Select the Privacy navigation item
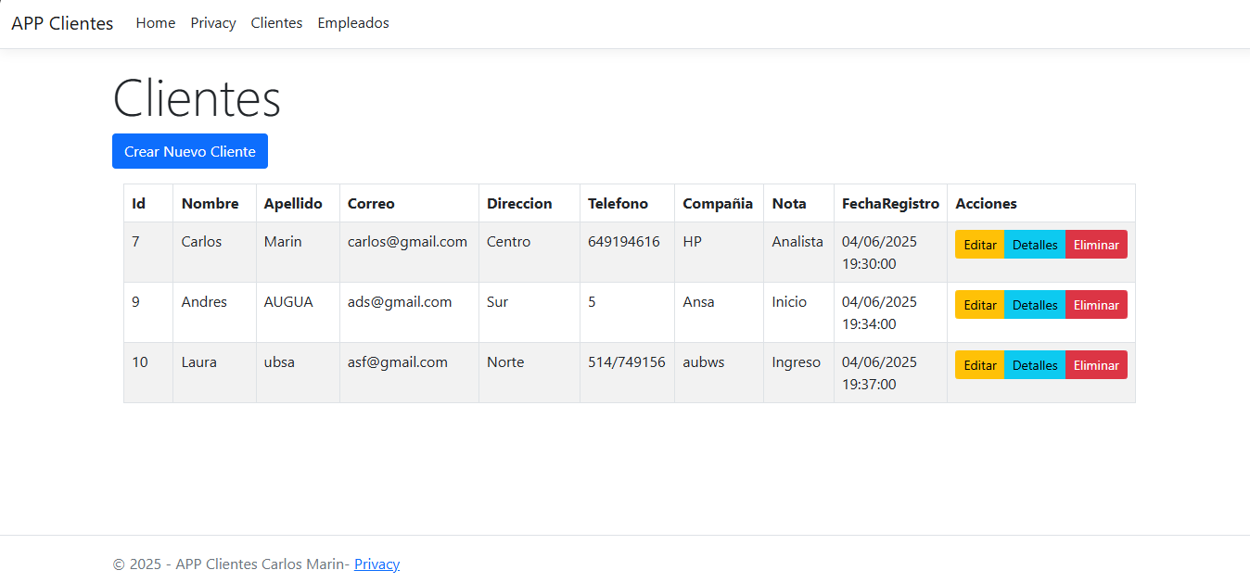The width and height of the screenshot is (1250, 583). pyautogui.click(x=212, y=22)
